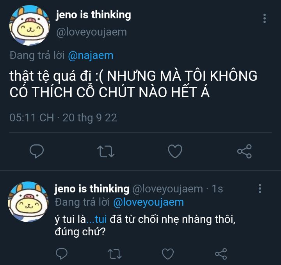Open large profile avatar of jeno is thinking
The width and height of the screenshot is (281, 265).
click(30, 25)
